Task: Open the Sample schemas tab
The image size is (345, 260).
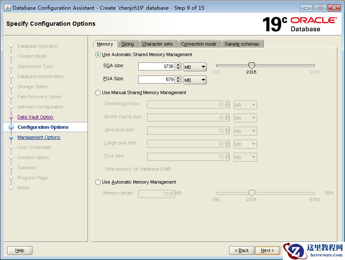Action: click(242, 44)
